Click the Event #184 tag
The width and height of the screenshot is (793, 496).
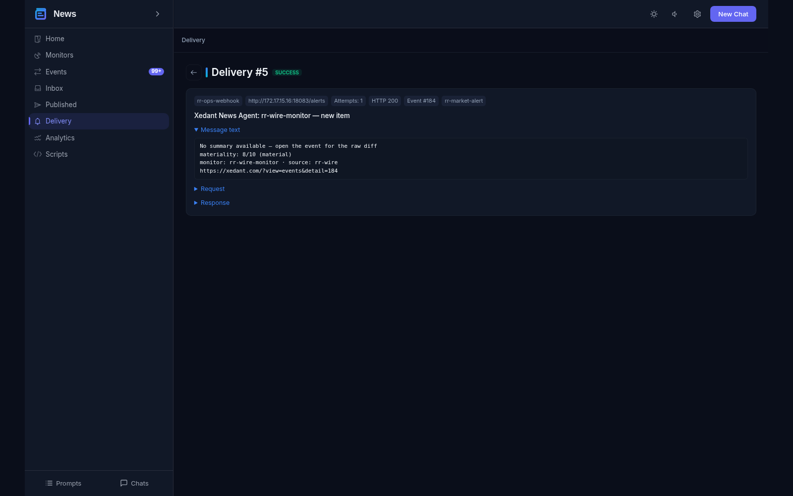pos(421,101)
